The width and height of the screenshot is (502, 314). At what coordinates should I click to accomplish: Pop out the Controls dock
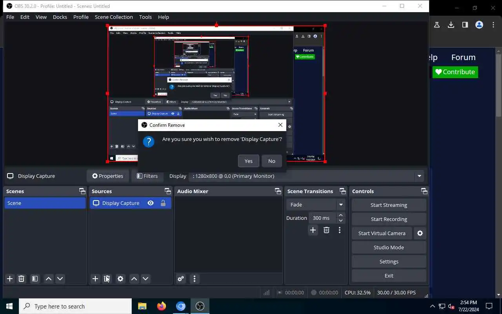424,191
